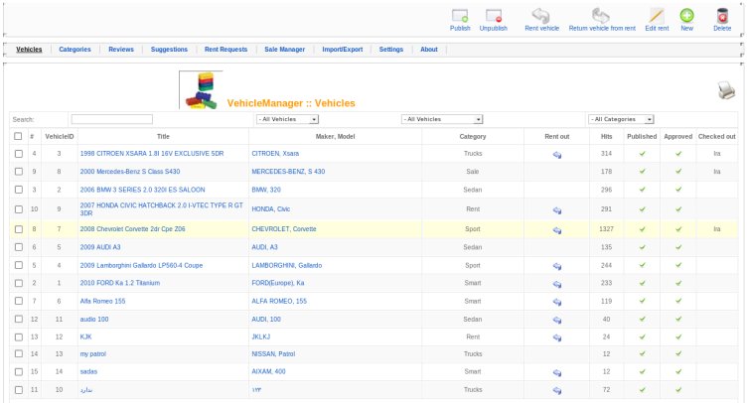Click rent-out arrow for Alfa Romeo 155 row

[557, 302]
